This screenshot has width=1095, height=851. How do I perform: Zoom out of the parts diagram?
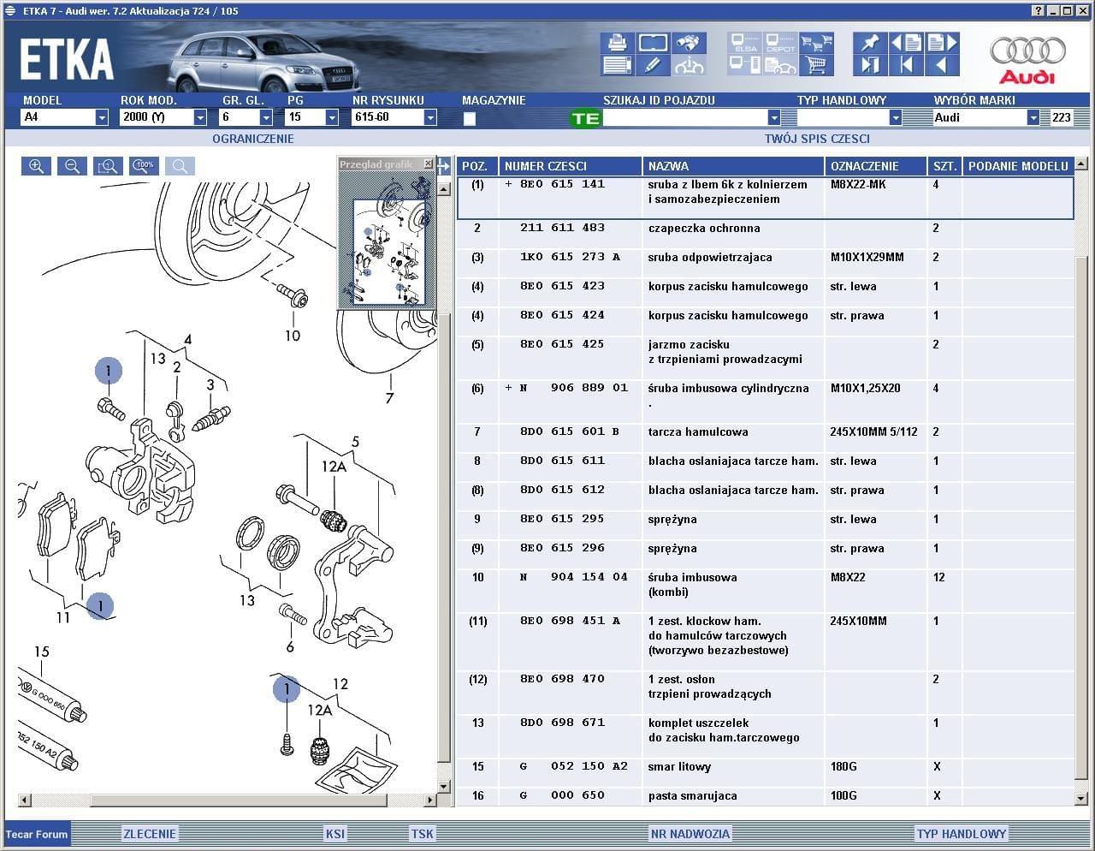72,166
